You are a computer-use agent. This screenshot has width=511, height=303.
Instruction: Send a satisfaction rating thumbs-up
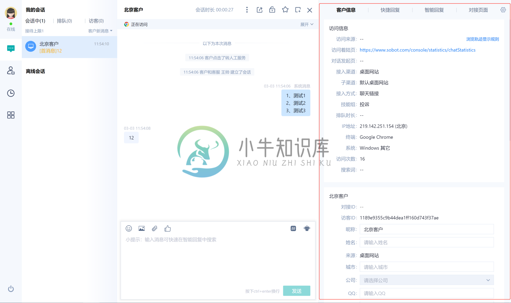[167, 228]
